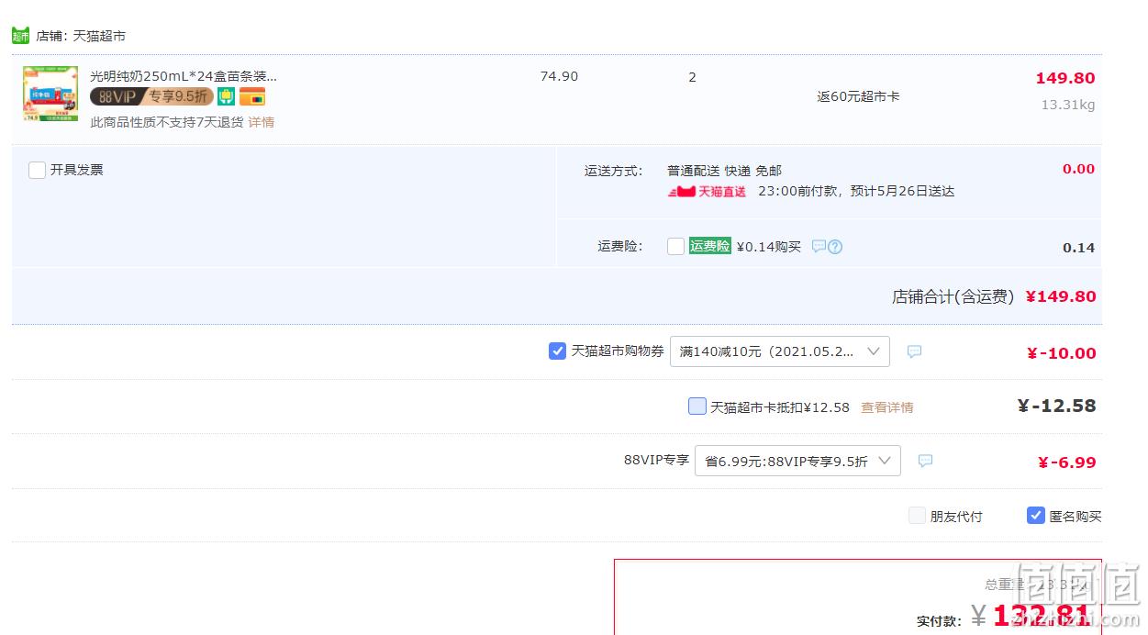Click the weight value 13.31kg

point(1068,105)
